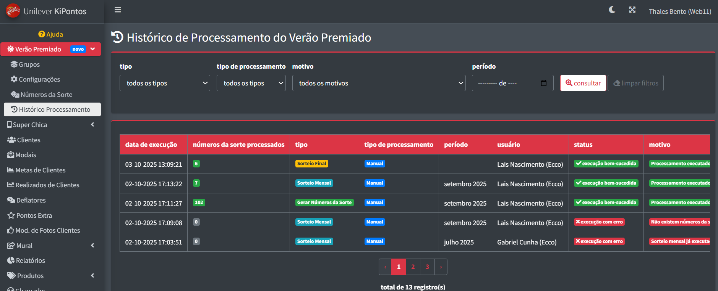Click the Pontos Extra star icon

[x=11, y=215]
